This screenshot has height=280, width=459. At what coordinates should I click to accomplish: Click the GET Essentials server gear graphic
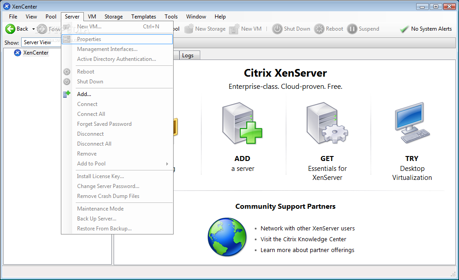(x=327, y=123)
